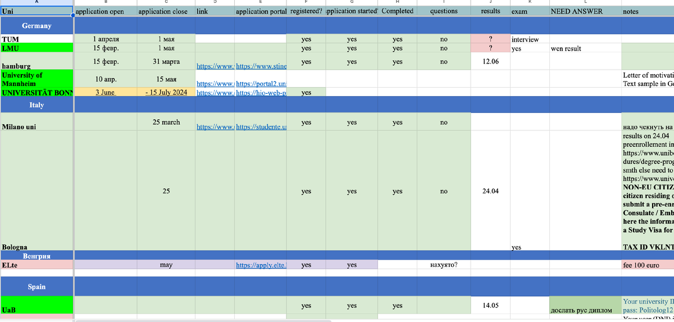Select Bologna's 'yes' exam cell
The width and height of the screenshot is (674, 322).
[530, 191]
